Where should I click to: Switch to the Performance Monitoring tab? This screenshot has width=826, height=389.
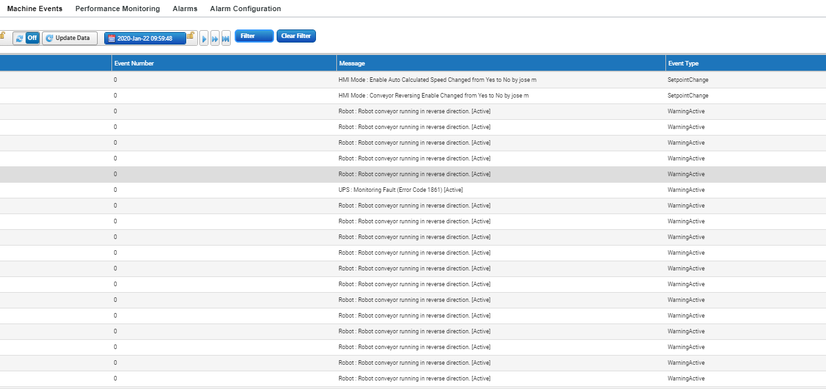point(117,9)
